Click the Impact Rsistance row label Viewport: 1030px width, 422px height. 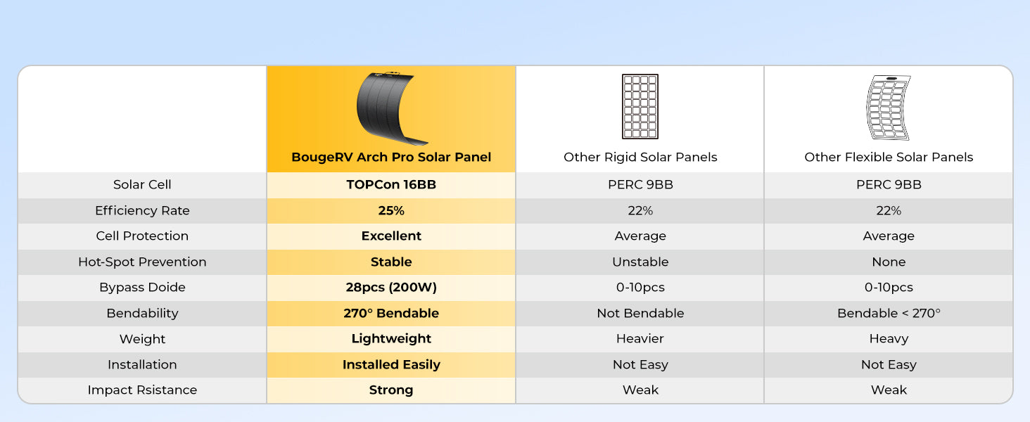click(142, 390)
